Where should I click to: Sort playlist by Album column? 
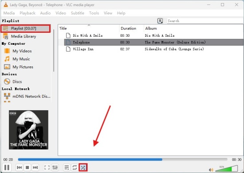click(193, 28)
